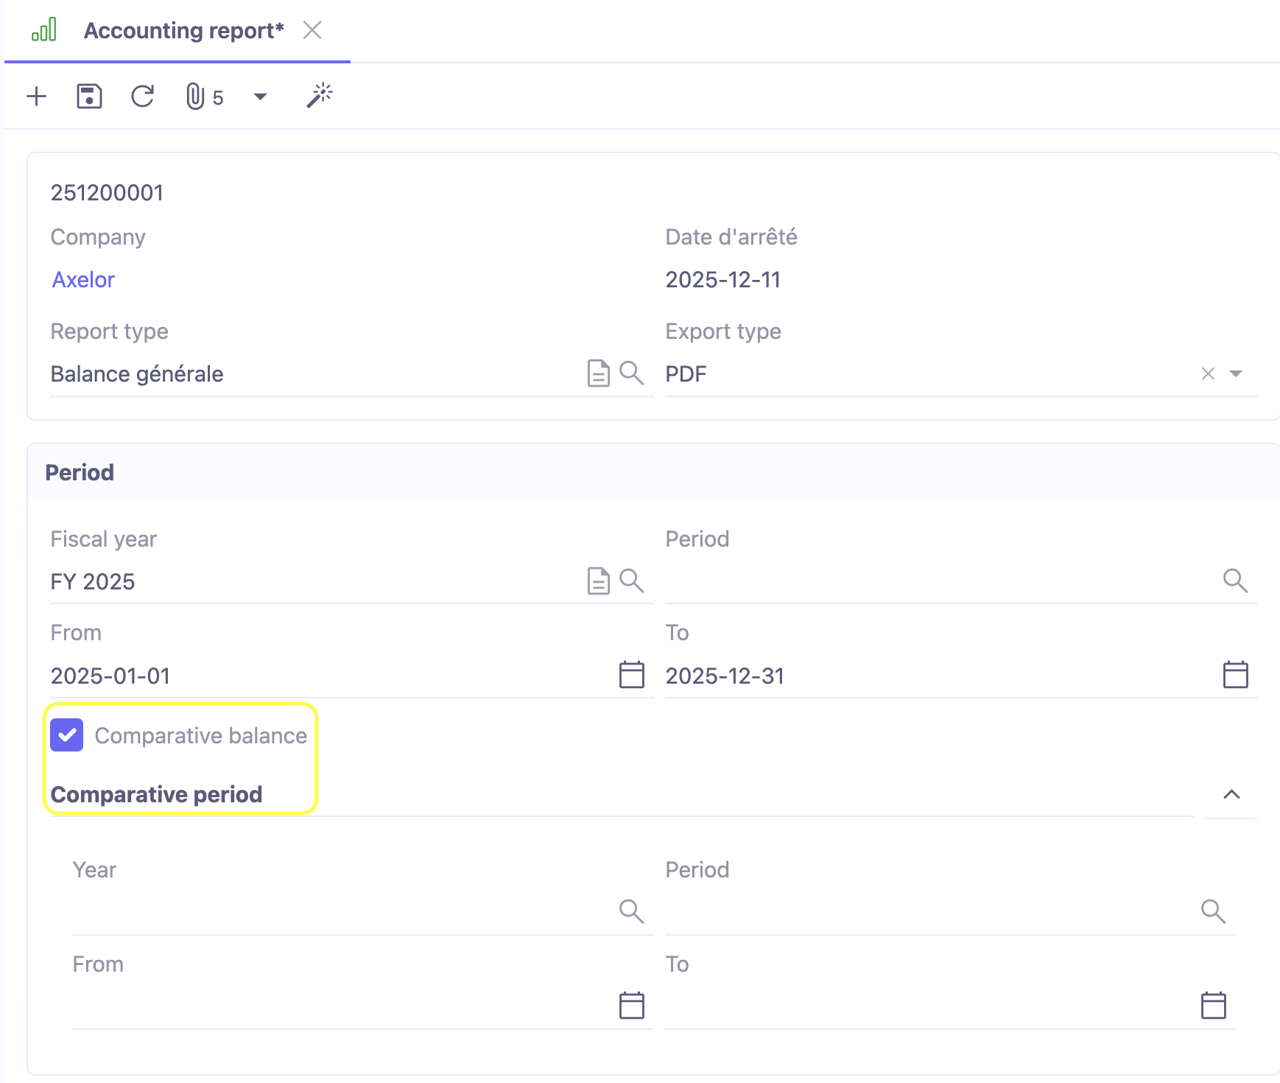Click the report number 251200001
Viewport: 1280px width, 1083px height.
[x=108, y=193]
